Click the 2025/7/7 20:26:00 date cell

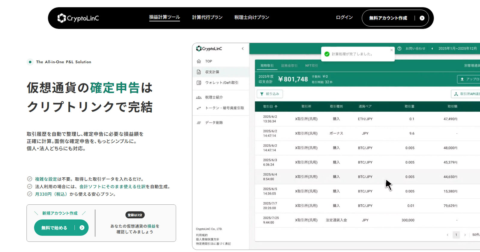270,206
